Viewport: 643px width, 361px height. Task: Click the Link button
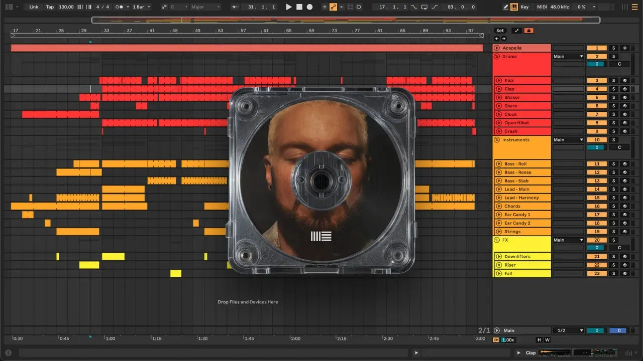coord(34,7)
